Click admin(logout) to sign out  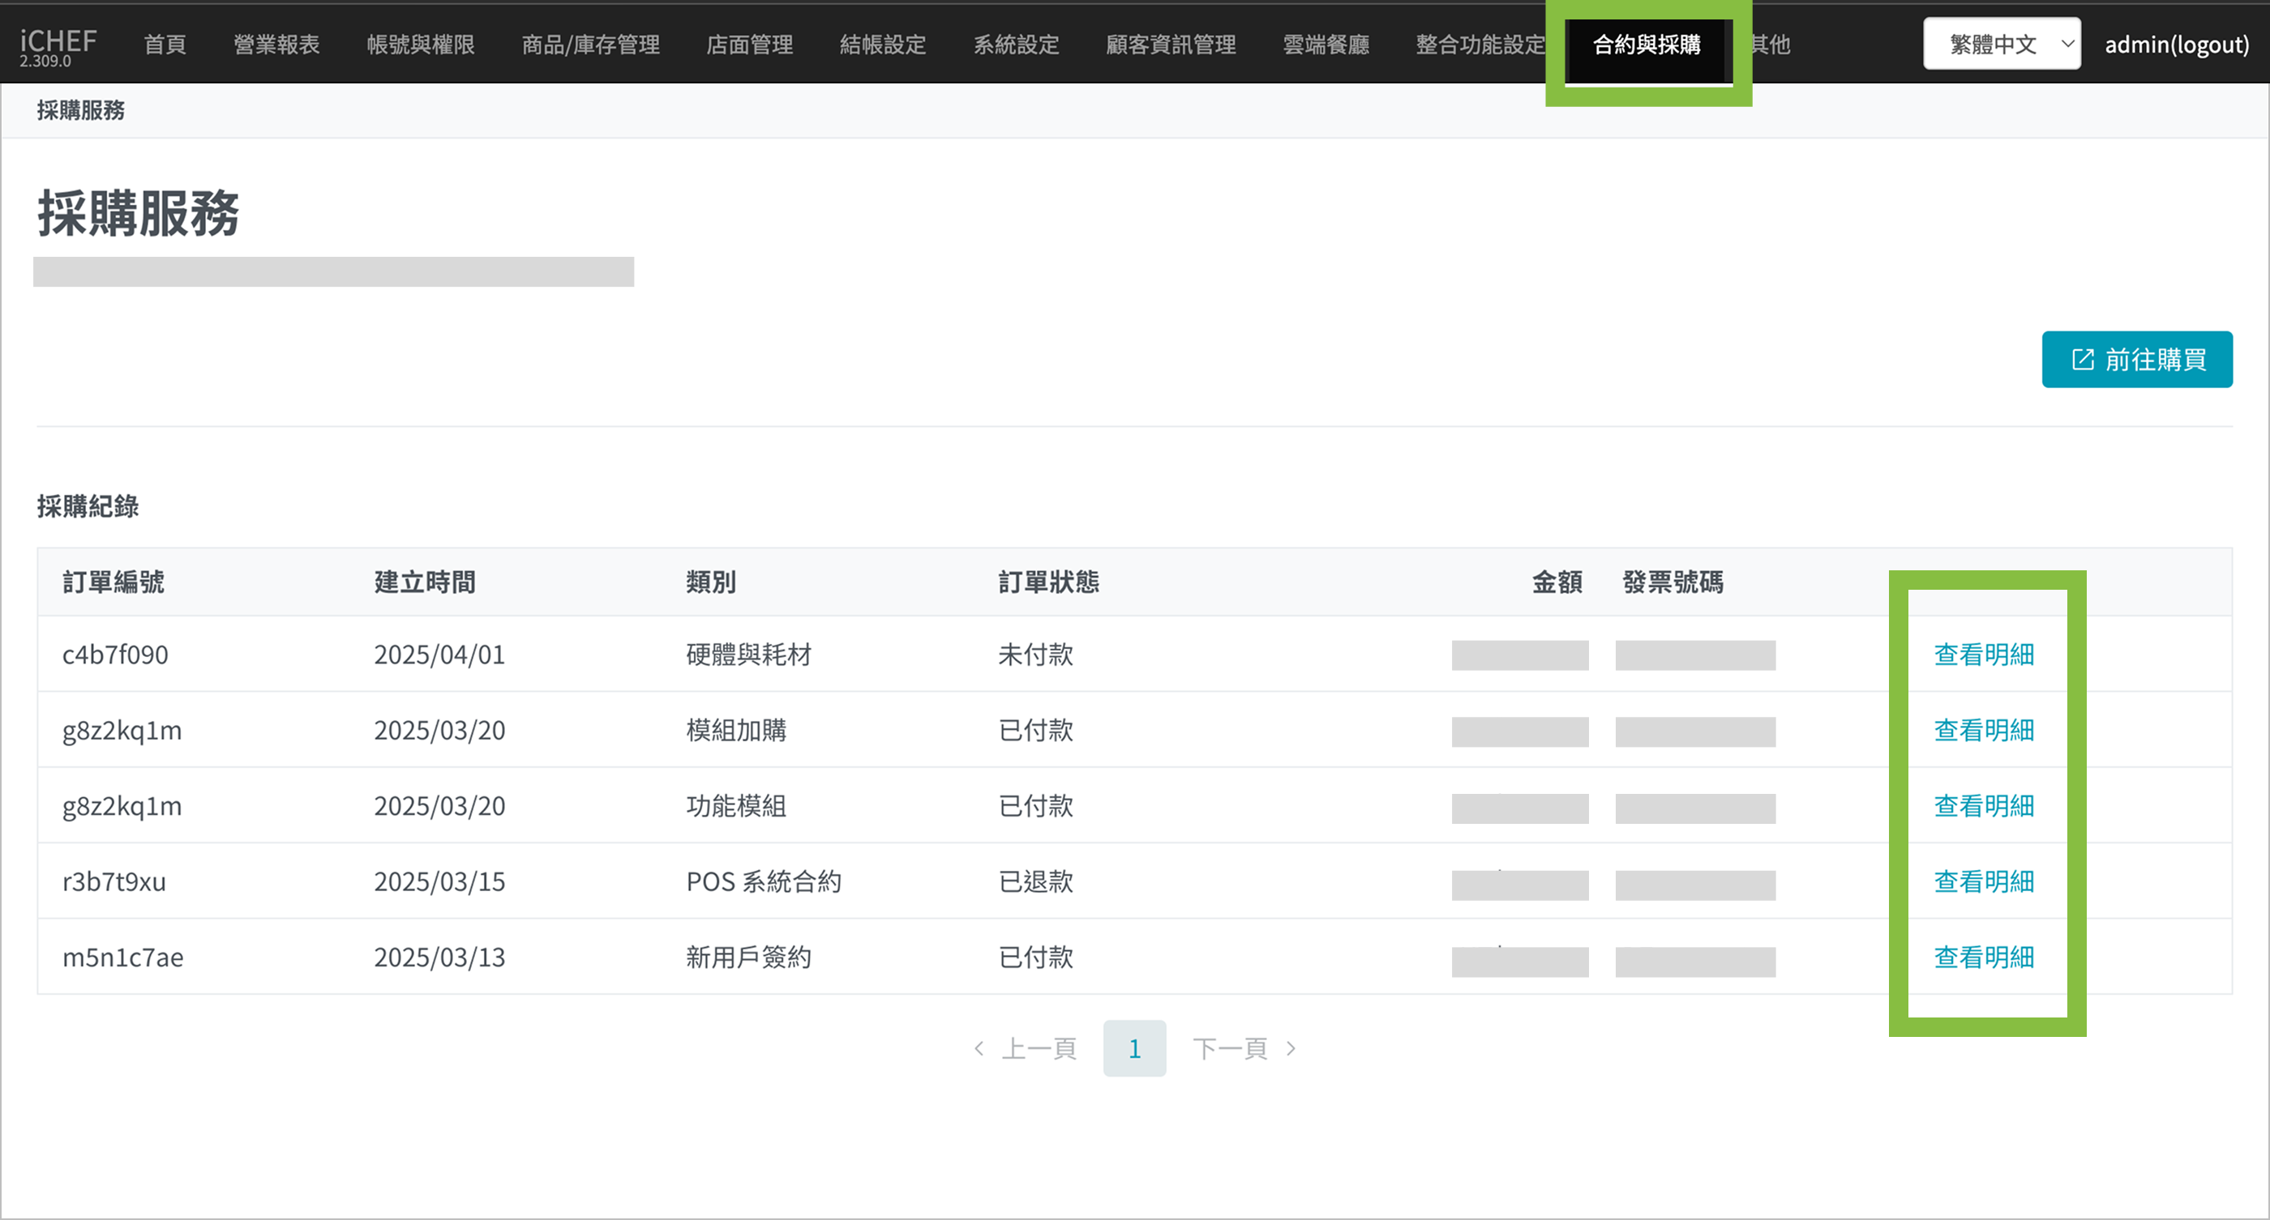pyautogui.click(x=2176, y=44)
